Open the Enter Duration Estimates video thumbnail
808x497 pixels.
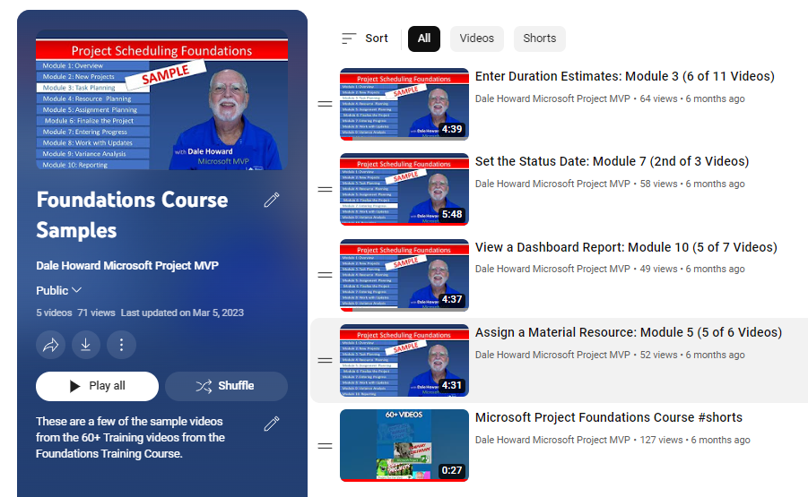click(x=404, y=104)
